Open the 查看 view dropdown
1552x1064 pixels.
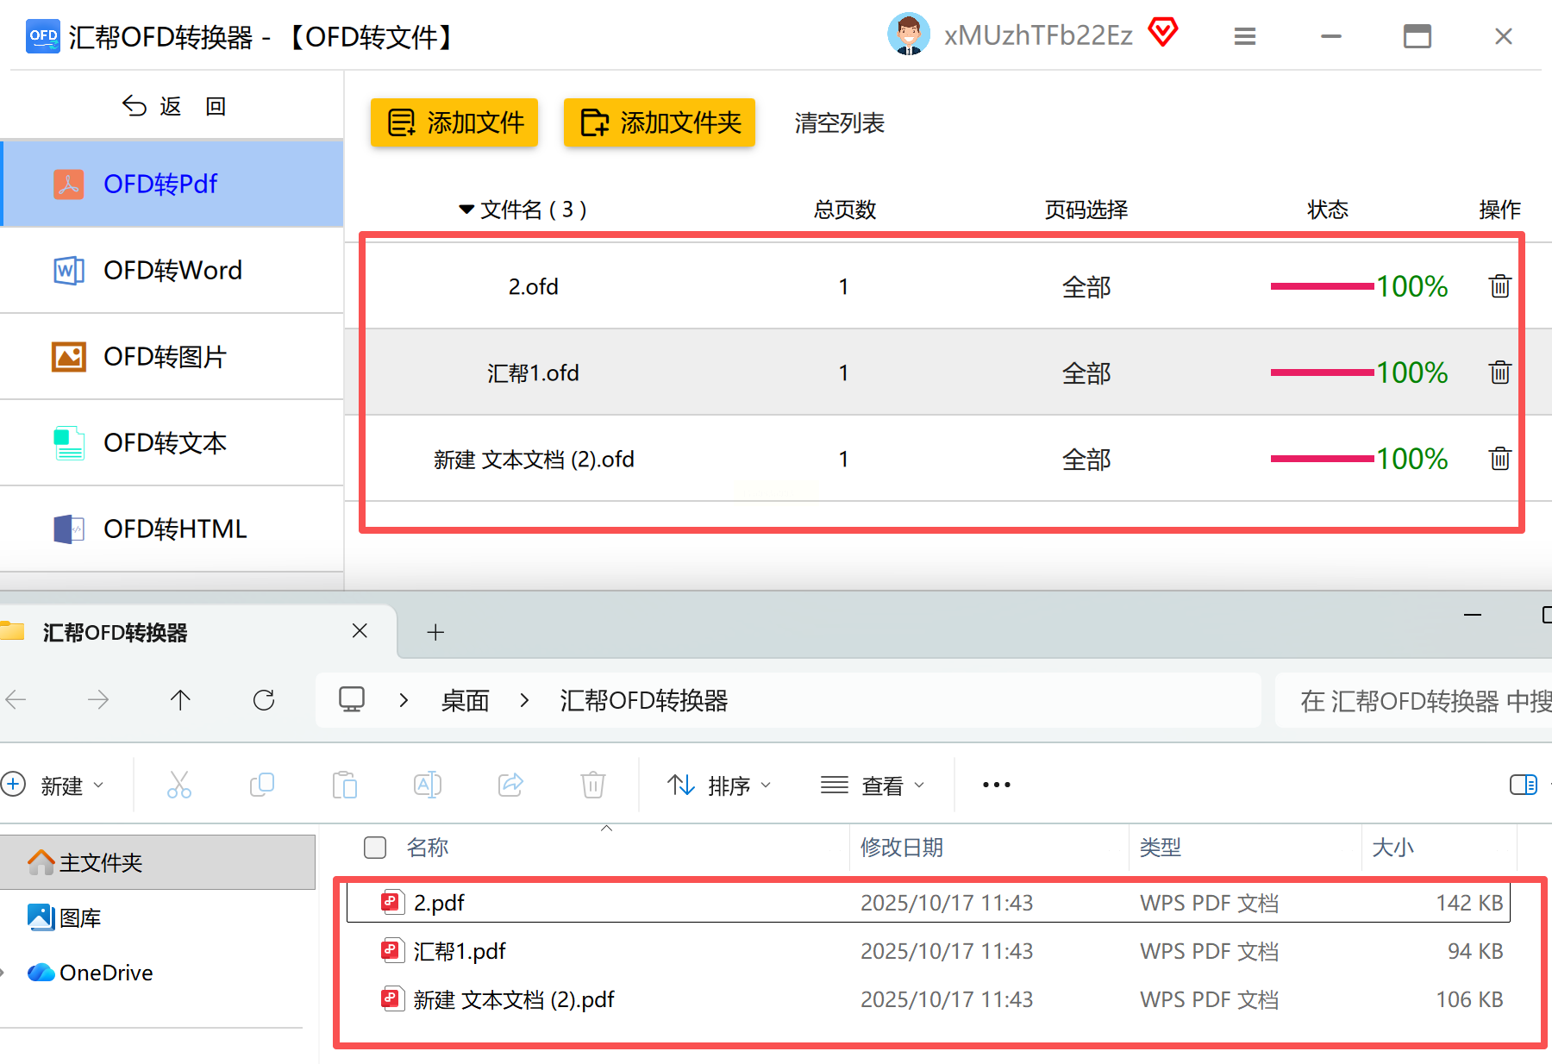pyautogui.click(x=873, y=785)
